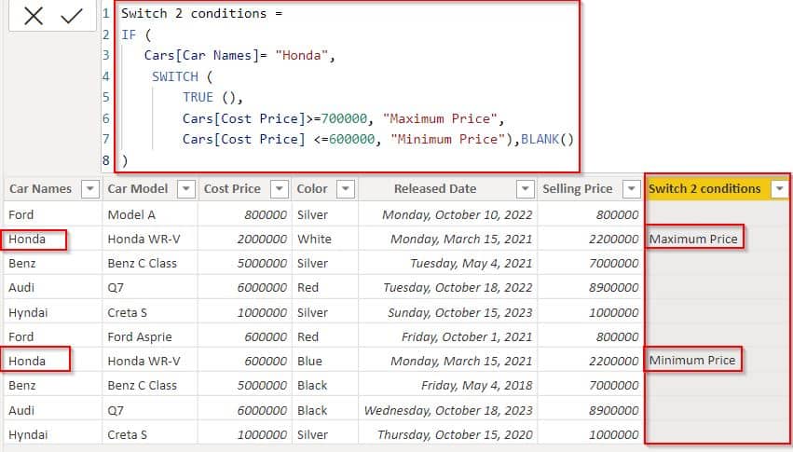793x452 pixels.
Task: Click the "Ford Asprie" cell
Action: tap(140, 336)
